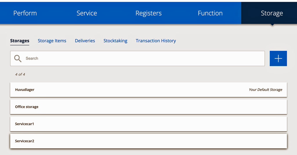Screen dimensions: 297x155
Task: Open the Service main menu
Action: pyautogui.click(x=87, y=13)
